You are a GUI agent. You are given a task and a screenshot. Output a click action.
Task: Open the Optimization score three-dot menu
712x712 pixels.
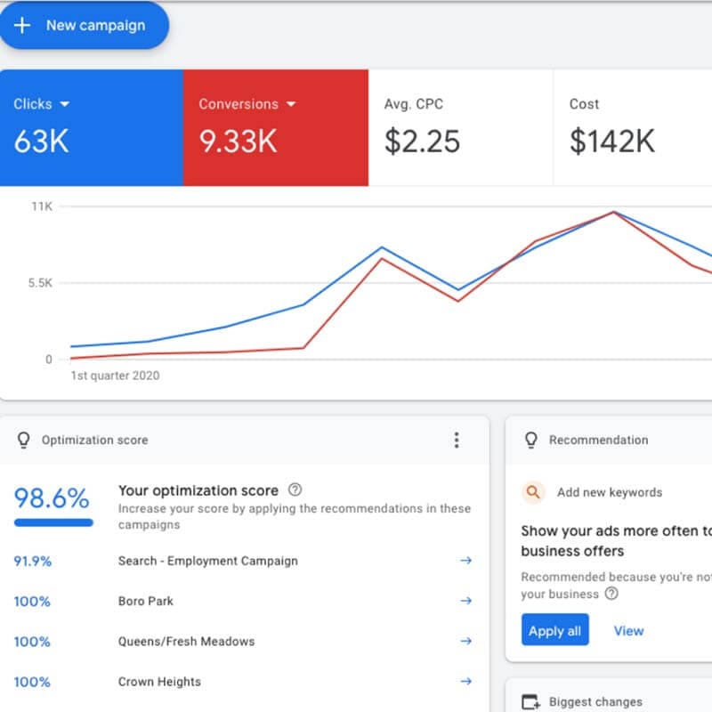pos(457,440)
